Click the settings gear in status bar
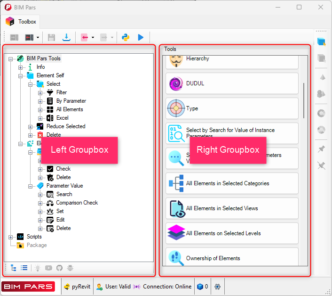332x296 pixels. (x=217, y=287)
